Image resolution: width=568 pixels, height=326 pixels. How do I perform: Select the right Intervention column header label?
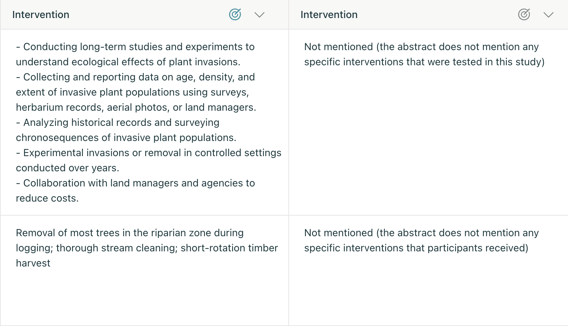pos(329,15)
